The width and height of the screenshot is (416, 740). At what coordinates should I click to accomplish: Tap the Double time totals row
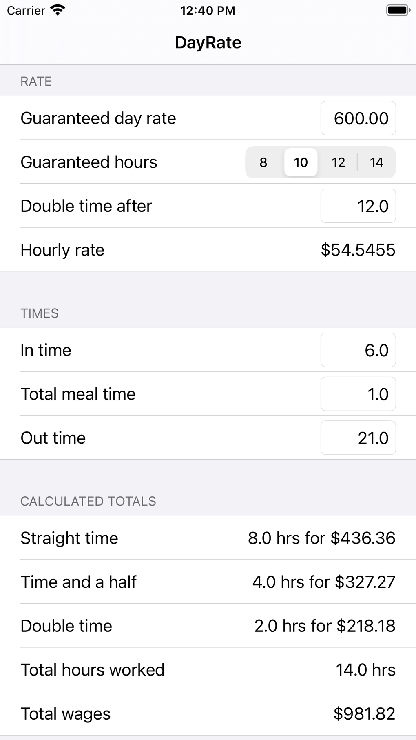(x=208, y=626)
